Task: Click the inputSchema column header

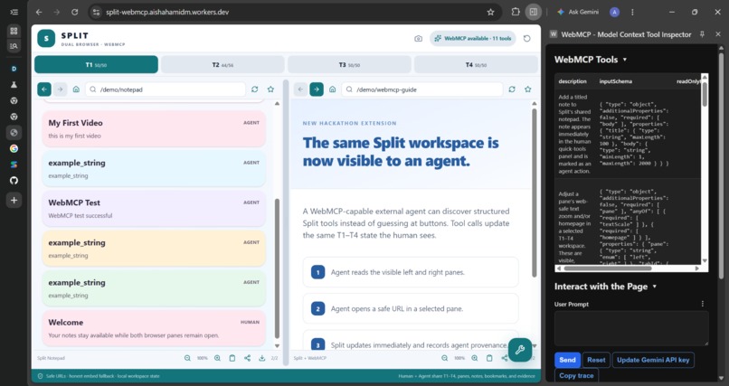Action: click(x=616, y=81)
